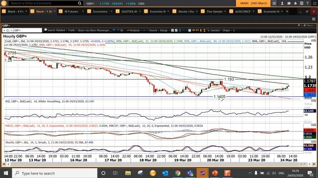Open the Analysis dropdown

coord(134,30)
